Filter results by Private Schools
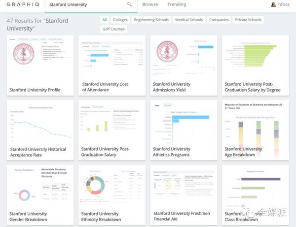Image resolution: width=296 pixels, height=227 pixels. (x=248, y=20)
